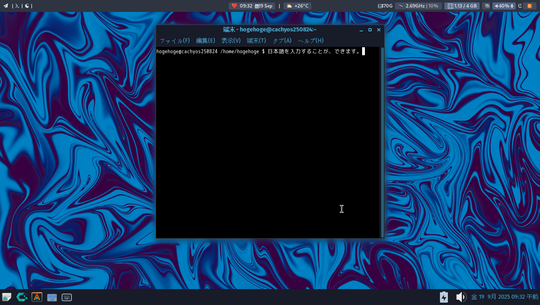The image size is (540, 305).
Task: Open the 編集(E) menu
Action: tap(206, 41)
